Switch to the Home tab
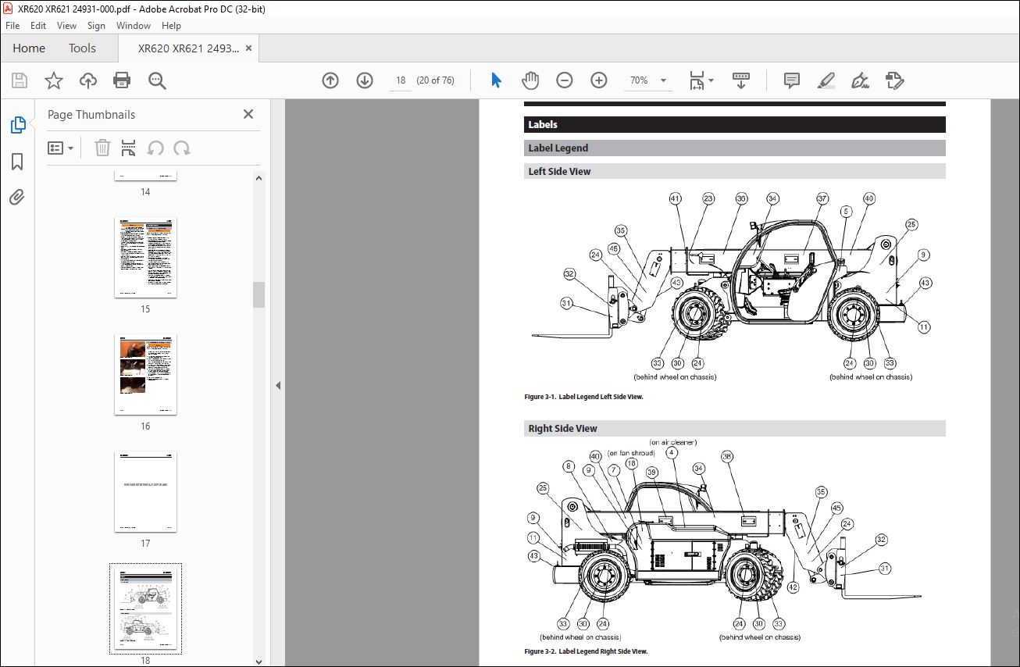1020x667 pixels. pyautogui.click(x=29, y=48)
